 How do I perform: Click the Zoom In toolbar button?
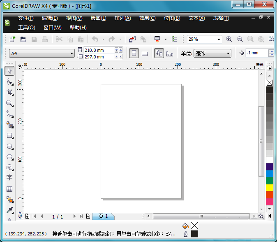pos(229,40)
